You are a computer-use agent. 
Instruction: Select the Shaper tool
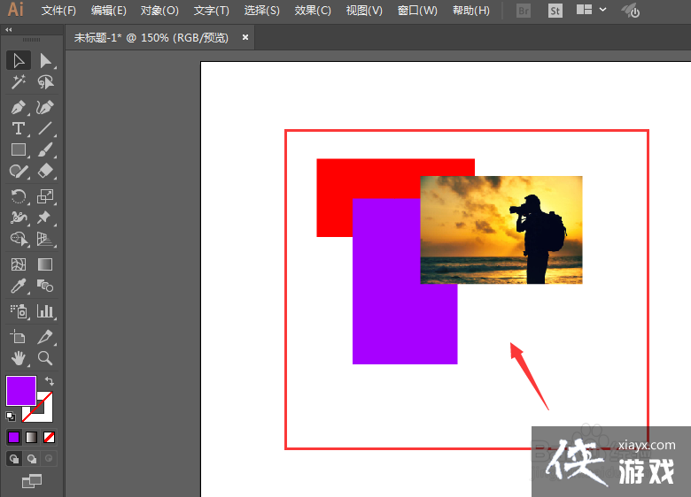click(x=19, y=171)
